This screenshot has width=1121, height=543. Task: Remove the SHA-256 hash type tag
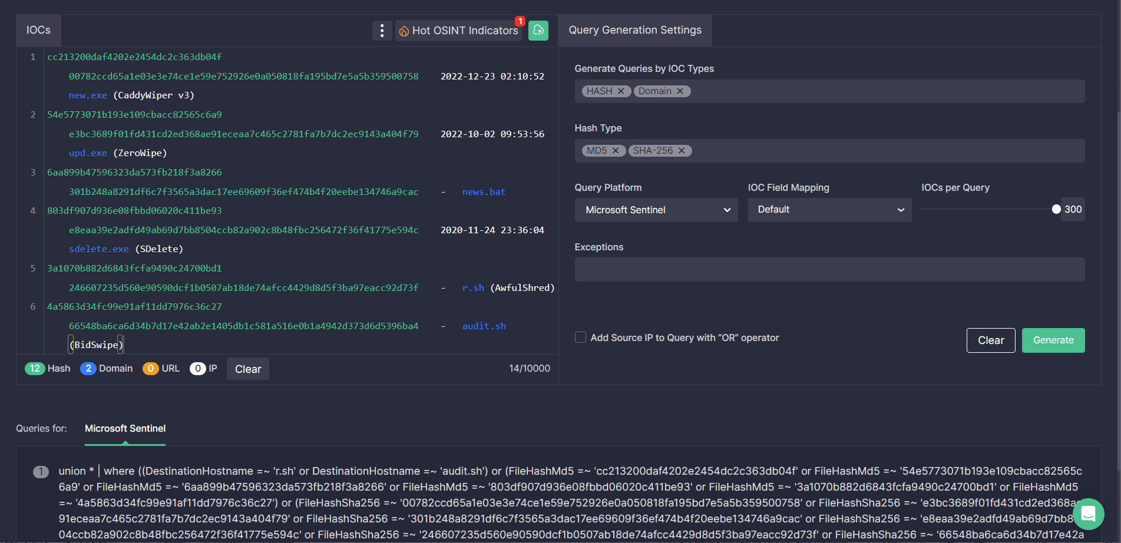pyautogui.click(x=682, y=151)
